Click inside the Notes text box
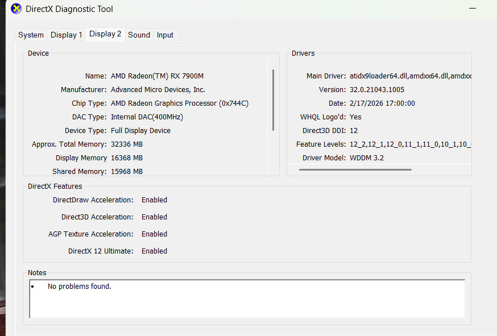497x336 pixels. 247,298
